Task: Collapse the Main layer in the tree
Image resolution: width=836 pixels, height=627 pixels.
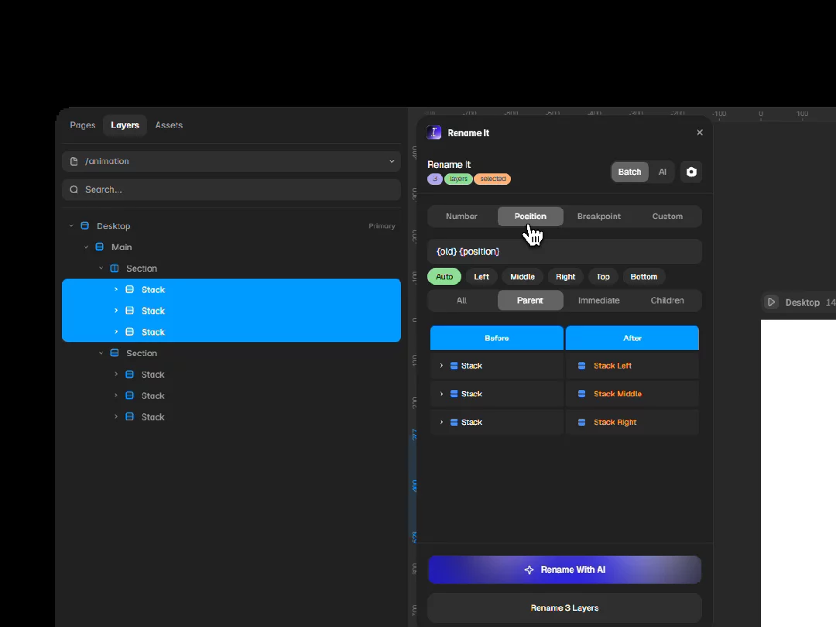Action: click(87, 248)
